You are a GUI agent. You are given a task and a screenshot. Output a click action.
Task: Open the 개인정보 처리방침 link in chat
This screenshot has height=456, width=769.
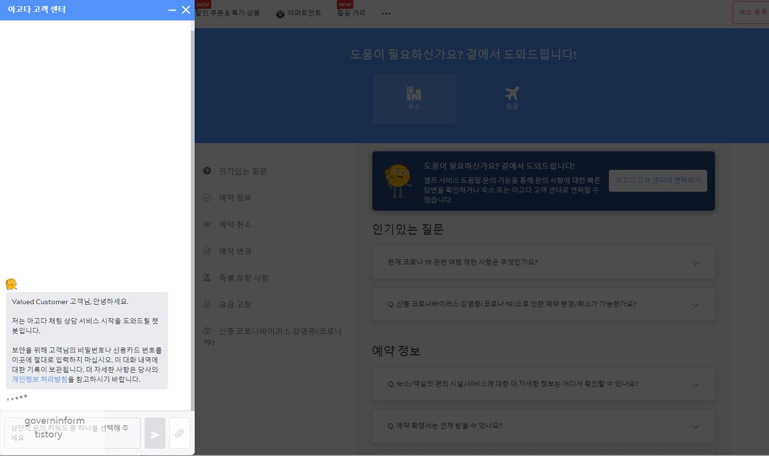[x=40, y=379]
